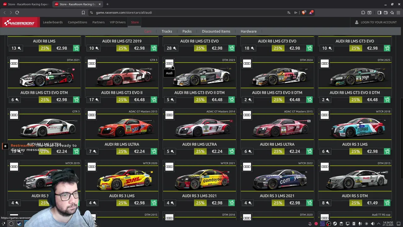
Task: Open the browser wallet icon
Action: (386, 13)
